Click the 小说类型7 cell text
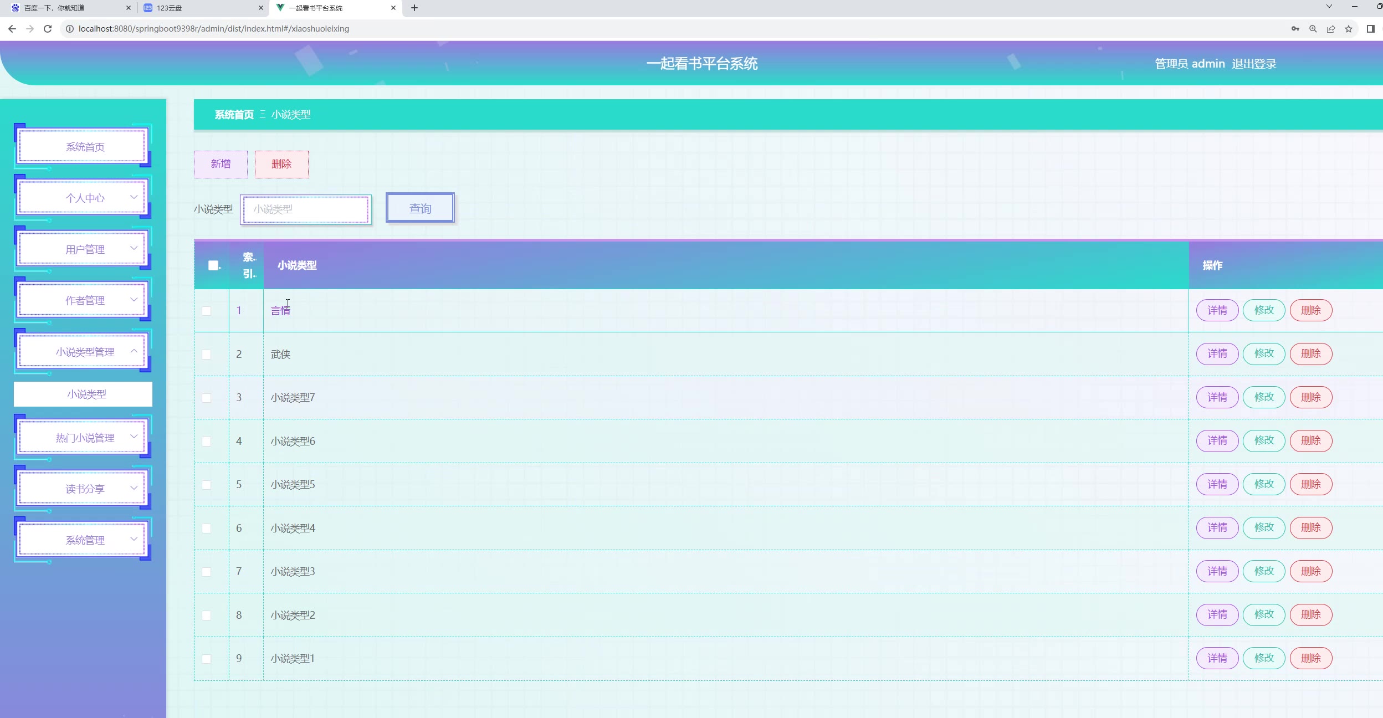Image resolution: width=1383 pixels, height=718 pixels. 293,398
